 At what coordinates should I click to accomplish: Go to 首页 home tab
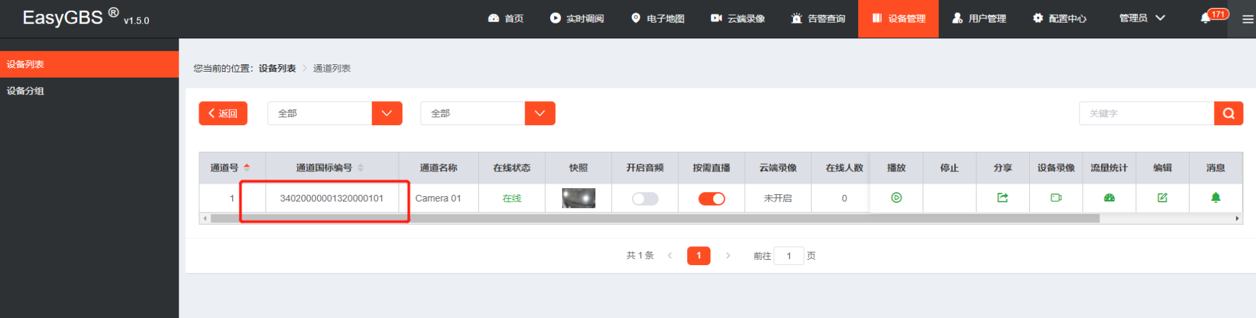pos(506,19)
